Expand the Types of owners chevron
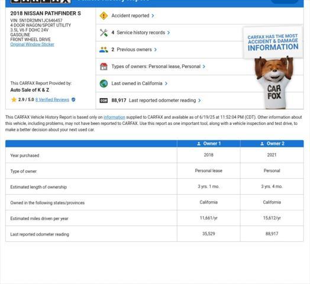The height and width of the screenshot is (284, 310). click(204, 66)
